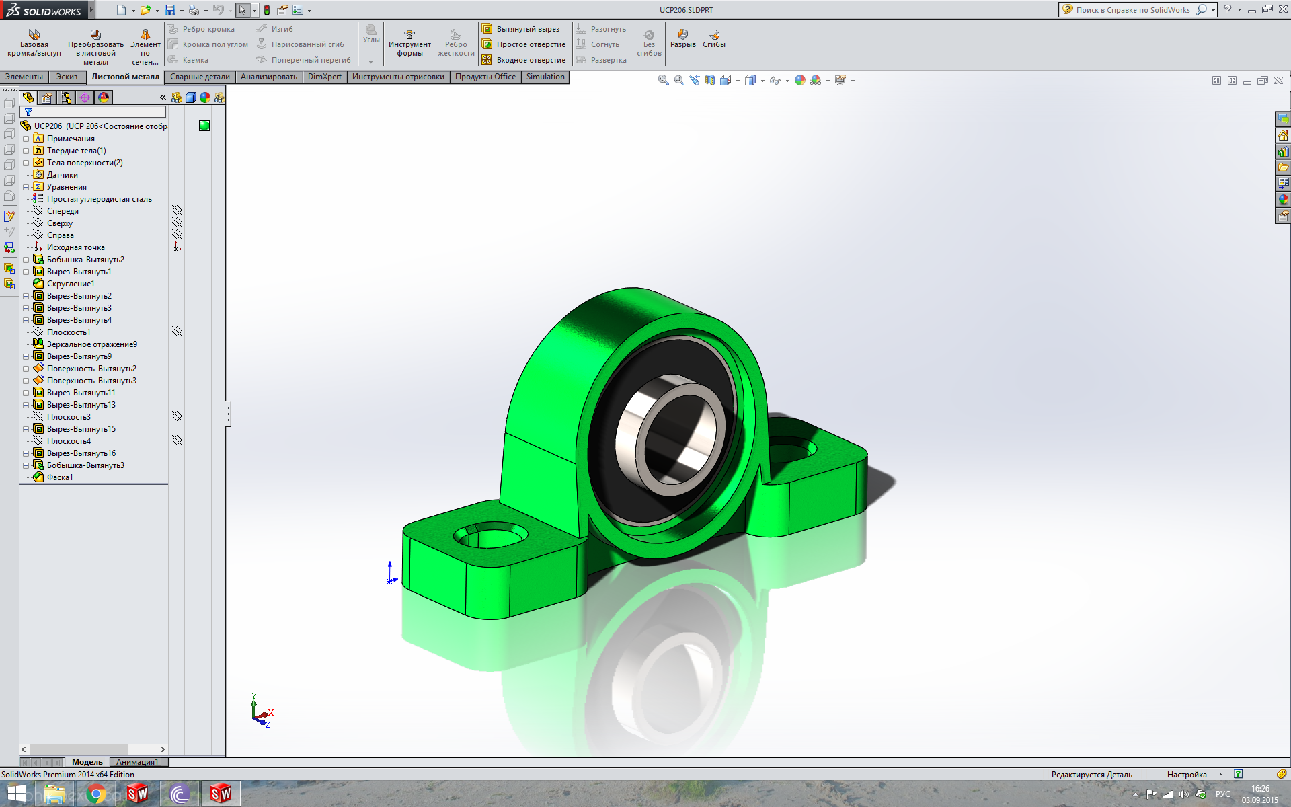Image resolution: width=1291 pixels, height=807 pixels.
Task: Open the Сварные детали tab
Action: point(200,77)
